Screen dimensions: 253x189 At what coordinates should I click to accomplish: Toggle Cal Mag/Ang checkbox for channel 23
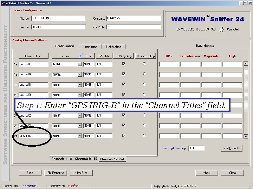tap(124, 125)
